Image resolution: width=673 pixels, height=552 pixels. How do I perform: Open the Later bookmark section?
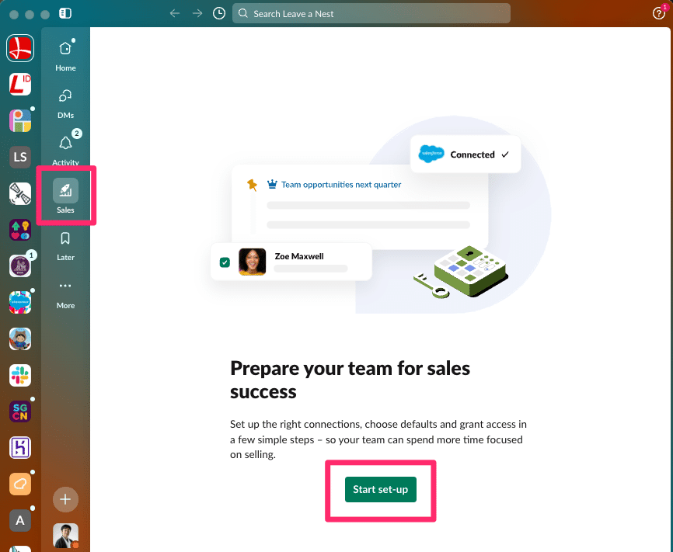(65, 246)
